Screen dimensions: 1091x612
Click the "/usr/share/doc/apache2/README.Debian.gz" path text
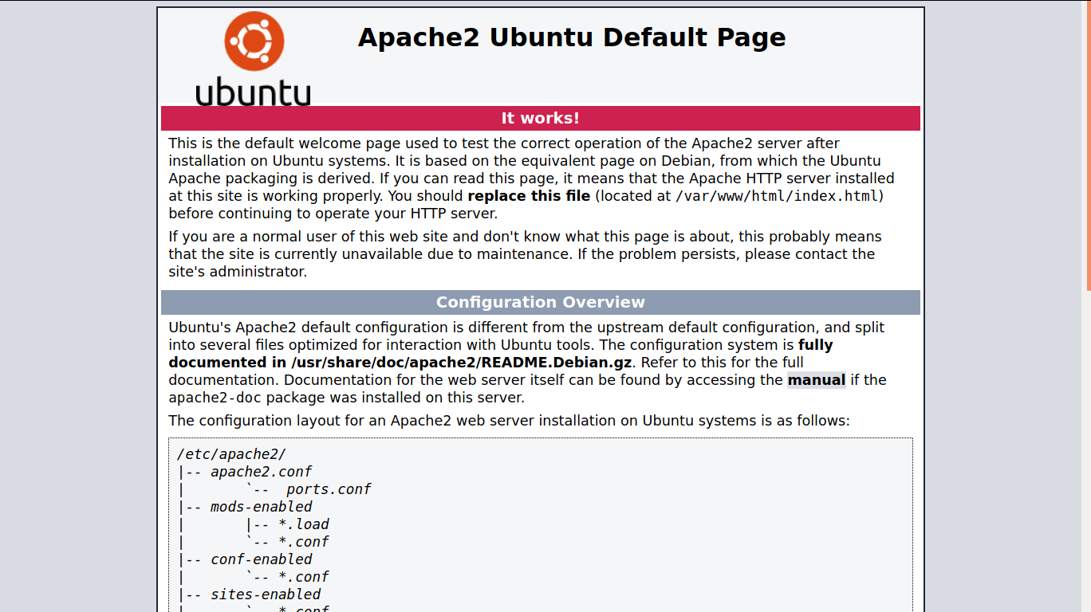point(462,363)
